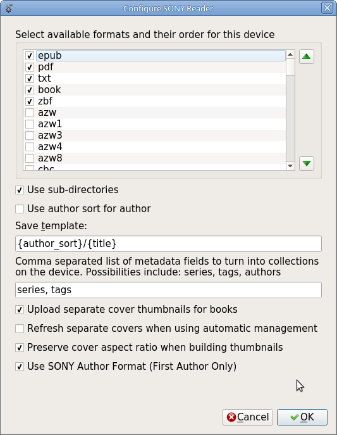Move selected format up with green arrow

(306, 57)
